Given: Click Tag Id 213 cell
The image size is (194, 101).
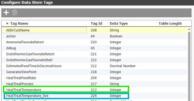Looking at the screenshot, I should click(94, 90).
